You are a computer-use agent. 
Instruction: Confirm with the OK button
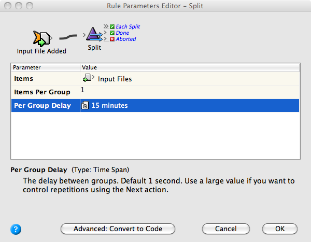280,229
